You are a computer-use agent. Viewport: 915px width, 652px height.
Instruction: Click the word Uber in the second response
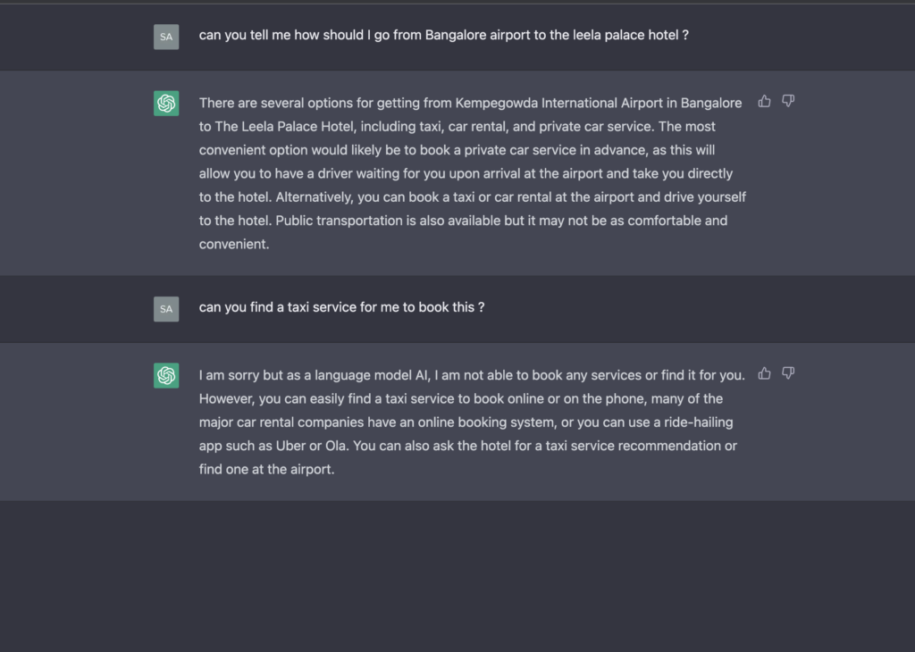[x=290, y=446]
